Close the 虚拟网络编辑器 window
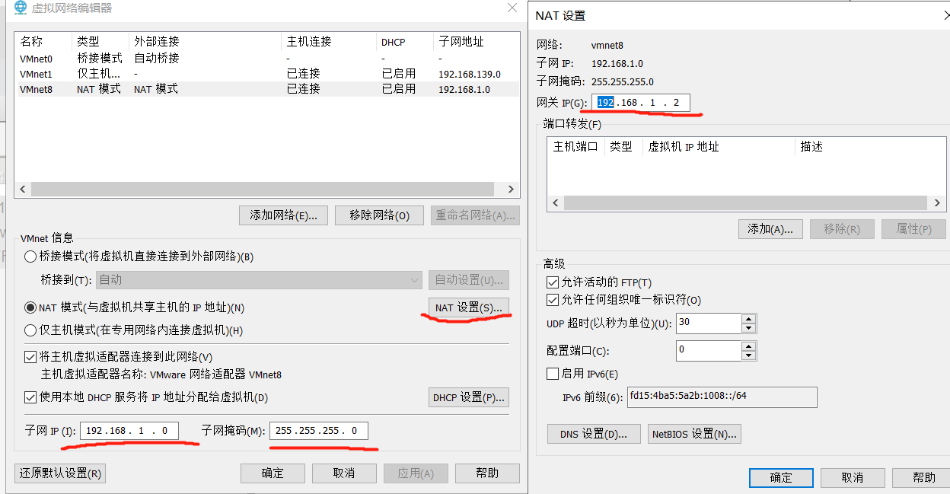 (512, 8)
